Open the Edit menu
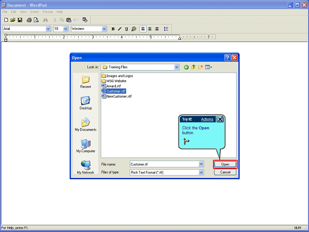Viewport: 309px width, 232px height. [x=14, y=12]
